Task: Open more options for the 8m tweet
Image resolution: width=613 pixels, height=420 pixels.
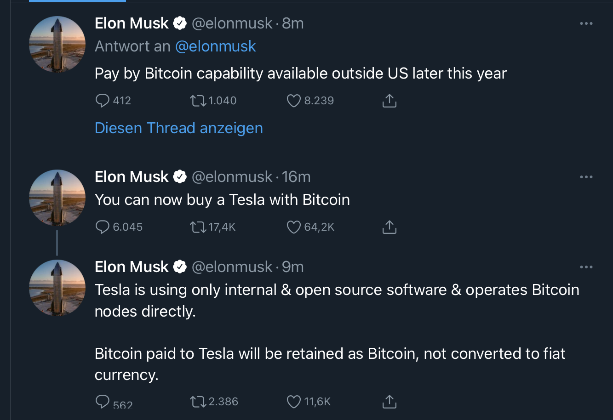Action: click(586, 23)
